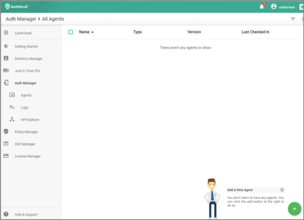Sort by the Version column header

[x=194, y=32]
